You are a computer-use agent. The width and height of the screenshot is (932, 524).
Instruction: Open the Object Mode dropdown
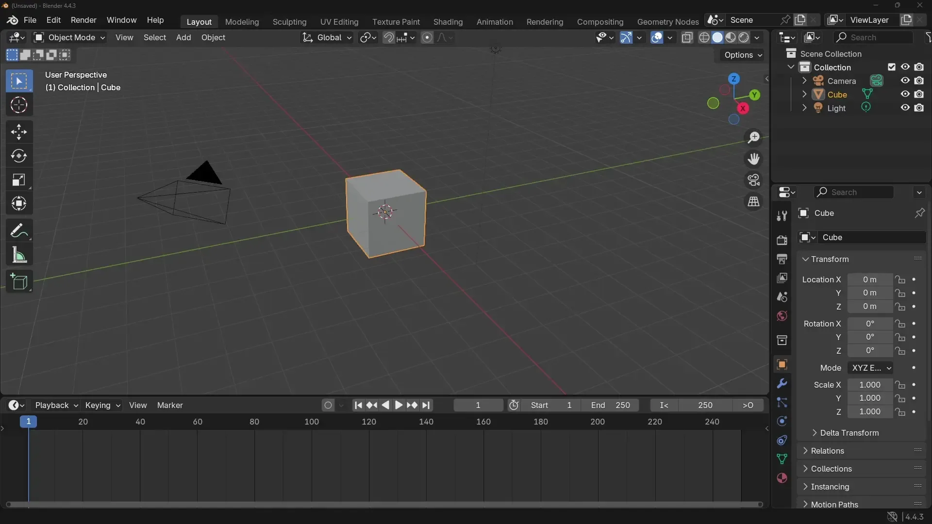69,37
